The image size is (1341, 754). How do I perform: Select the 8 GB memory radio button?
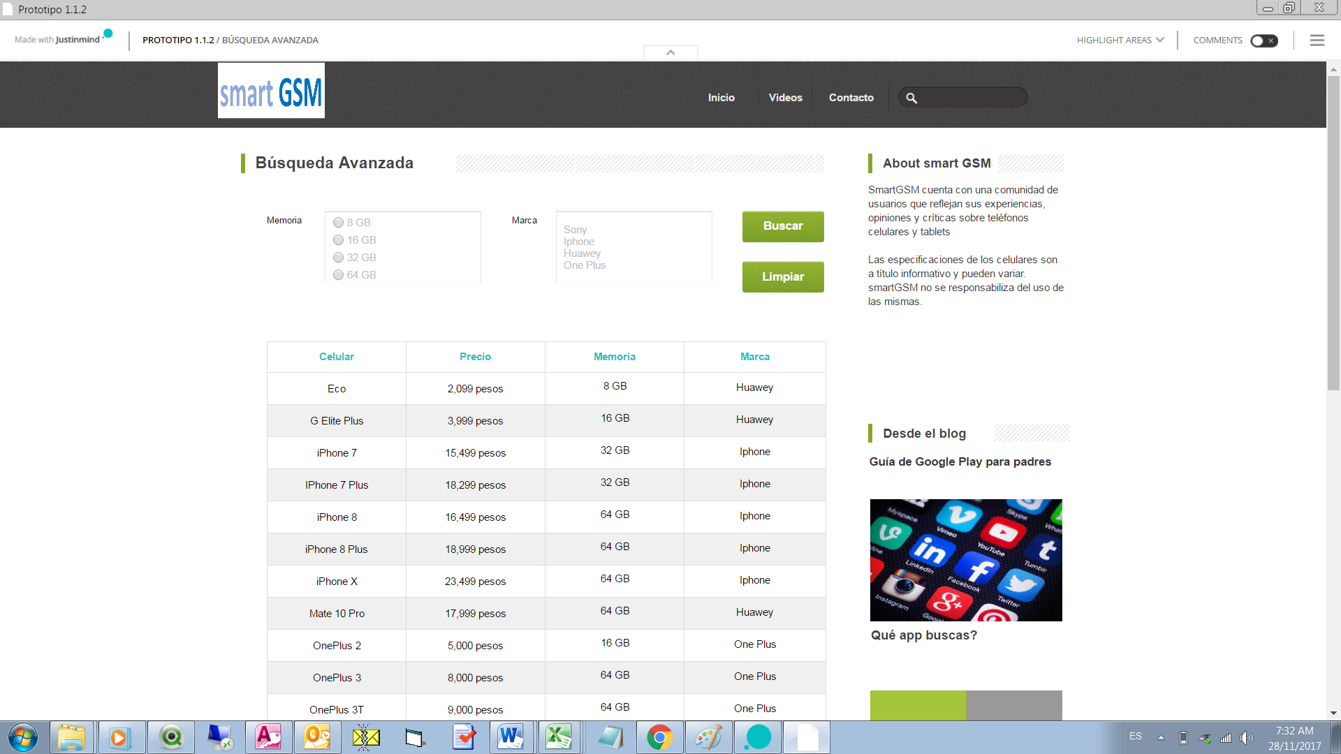click(339, 223)
